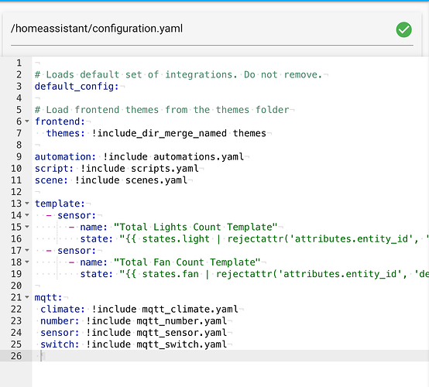This screenshot has height=387, width=429.
Task: Fold the Total Fan Count name block on line 18
Action: tap(27, 262)
